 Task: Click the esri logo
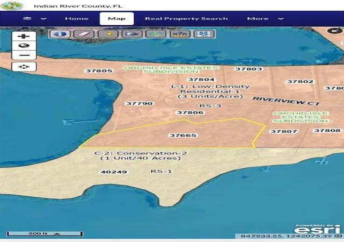point(318,229)
